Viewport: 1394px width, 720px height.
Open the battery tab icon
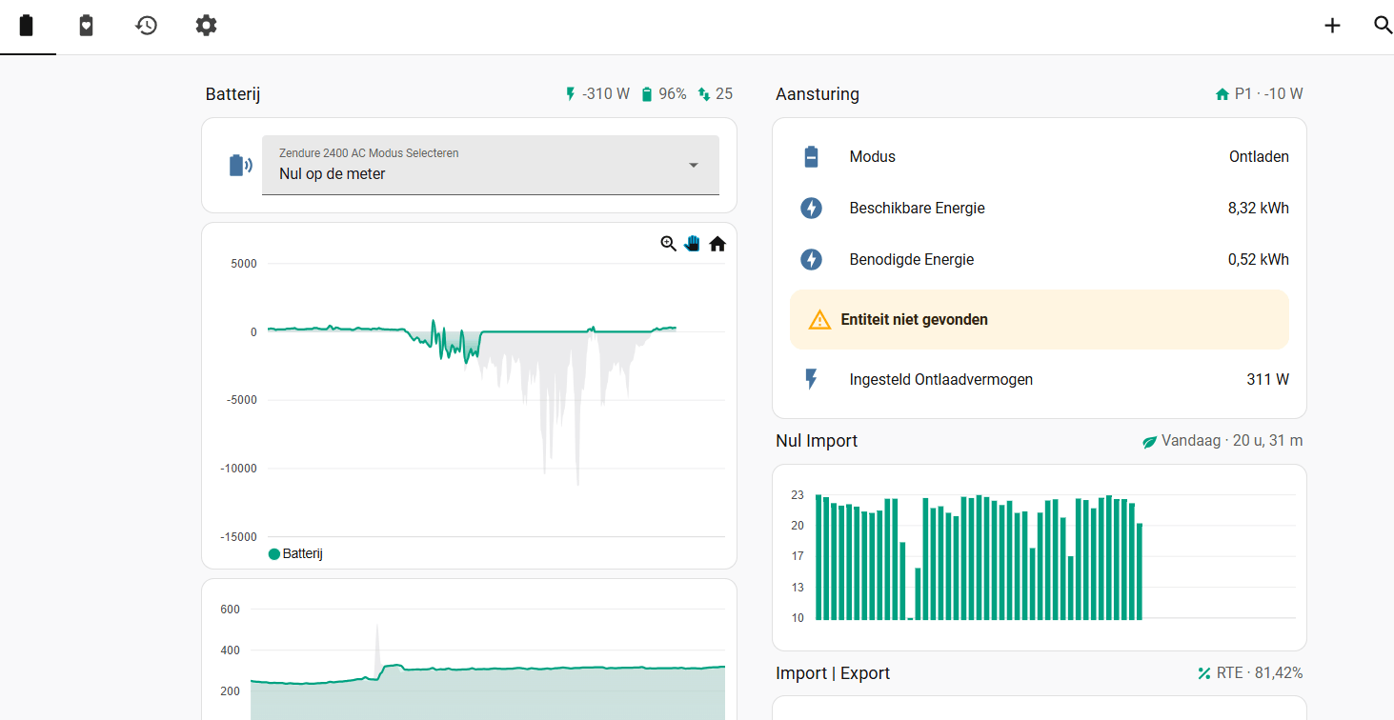click(x=27, y=26)
